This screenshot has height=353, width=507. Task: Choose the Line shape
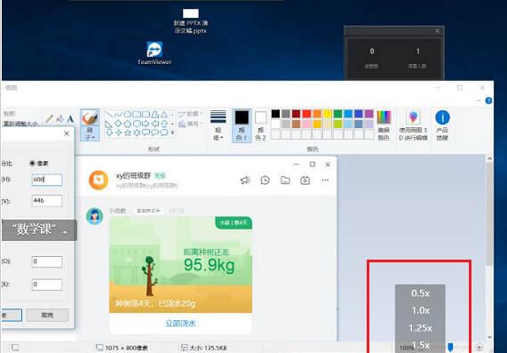[x=109, y=115]
